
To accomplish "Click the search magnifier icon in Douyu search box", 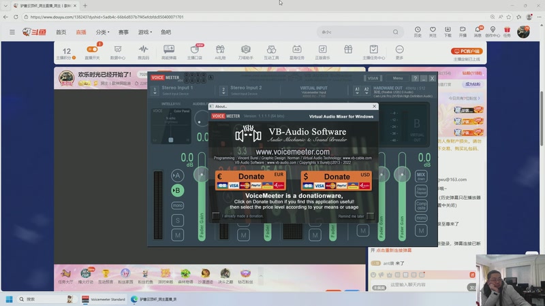I will [x=396, y=32].
